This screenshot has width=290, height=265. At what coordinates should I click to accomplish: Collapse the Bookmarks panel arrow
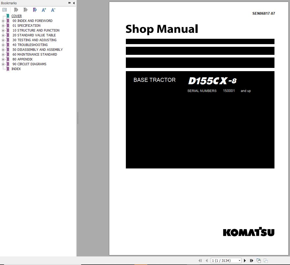pos(74,3)
